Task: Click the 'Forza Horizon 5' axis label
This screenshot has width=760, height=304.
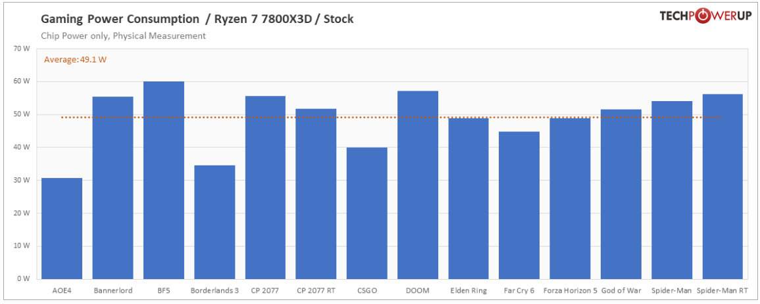Action: [x=570, y=291]
